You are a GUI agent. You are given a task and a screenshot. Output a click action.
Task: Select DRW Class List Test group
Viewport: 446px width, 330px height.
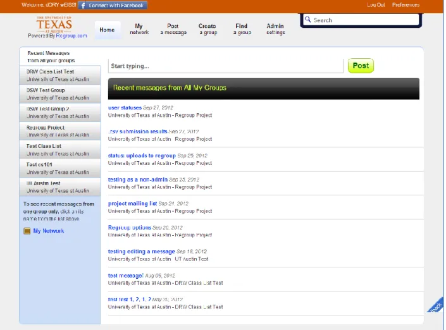pyautogui.click(x=60, y=75)
